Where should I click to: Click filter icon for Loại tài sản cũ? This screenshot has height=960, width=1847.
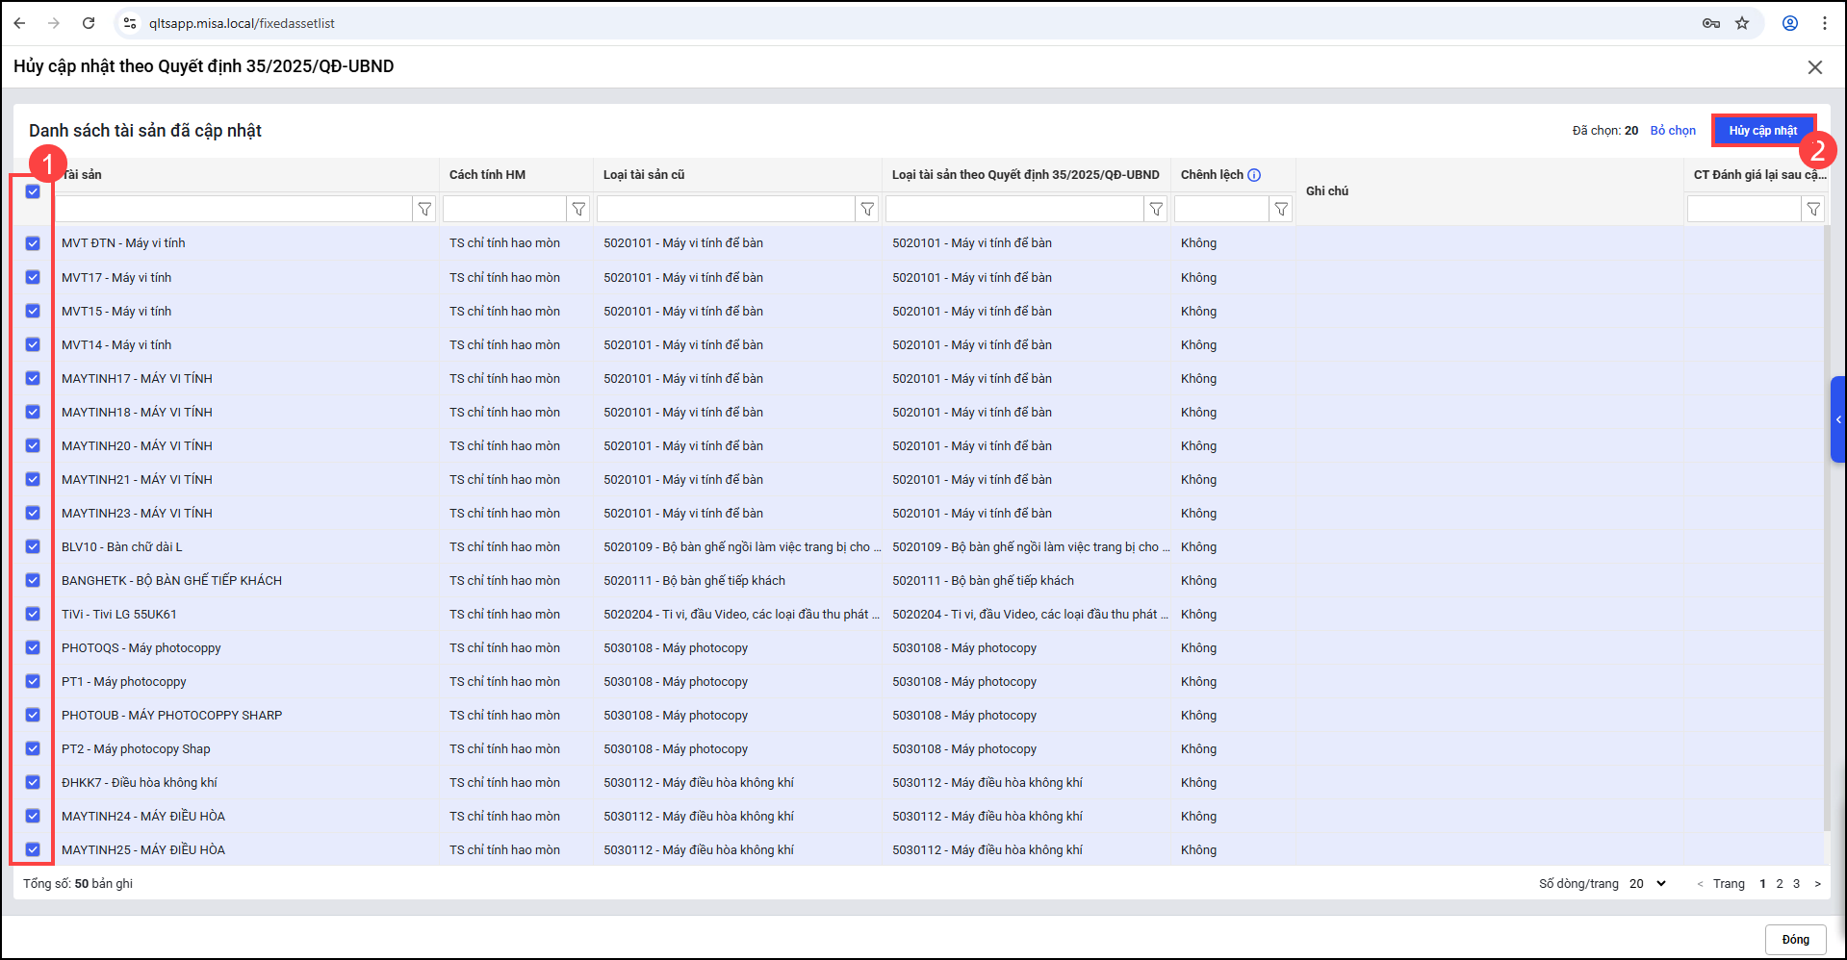pos(867,209)
